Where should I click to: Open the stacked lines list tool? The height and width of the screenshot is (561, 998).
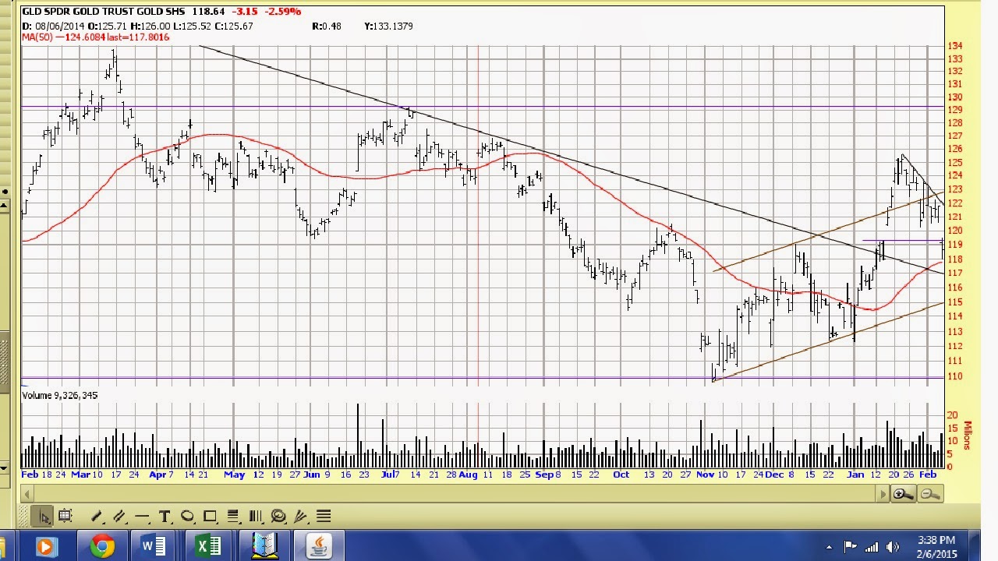324,516
